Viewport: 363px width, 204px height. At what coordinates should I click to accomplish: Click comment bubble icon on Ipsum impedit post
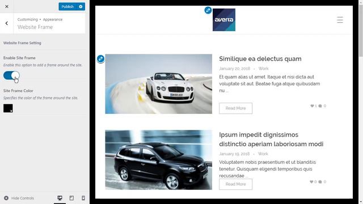tap(320, 182)
